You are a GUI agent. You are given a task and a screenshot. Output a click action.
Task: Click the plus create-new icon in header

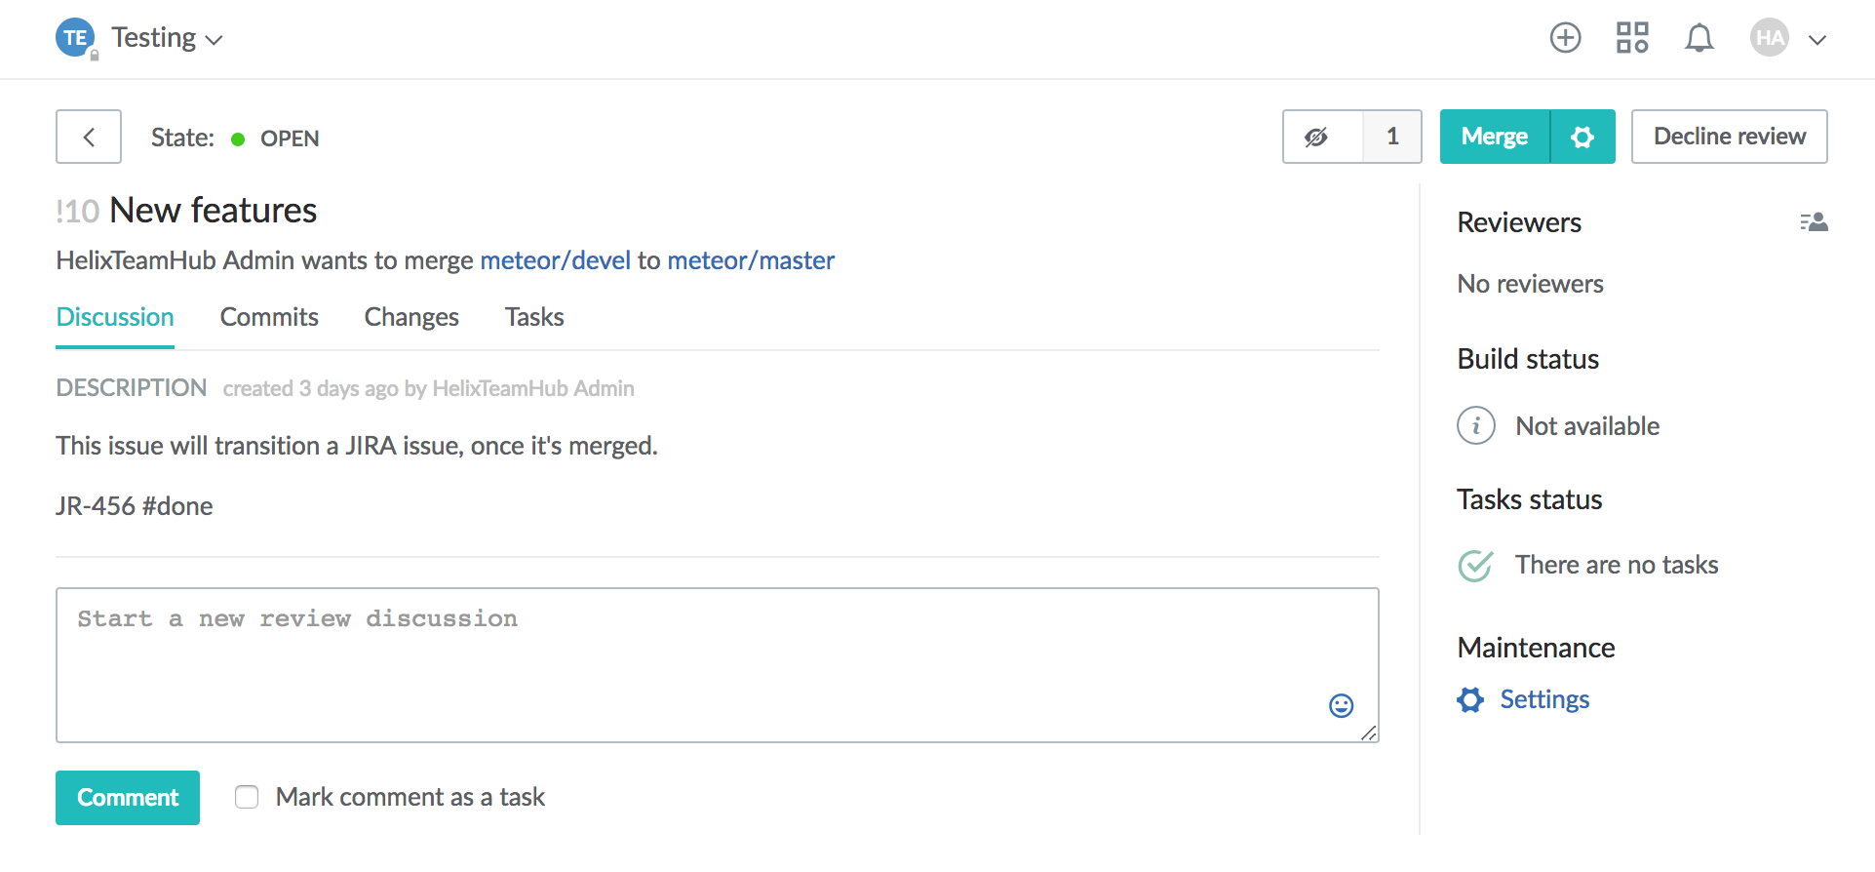[x=1565, y=38]
